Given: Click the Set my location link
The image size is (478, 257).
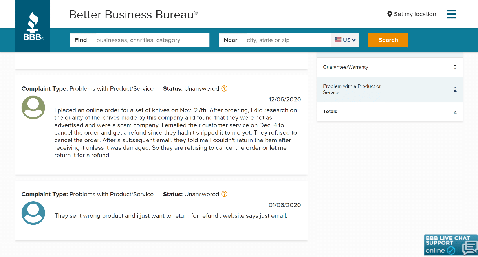Looking at the screenshot, I should pyautogui.click(x=415, y=14).
